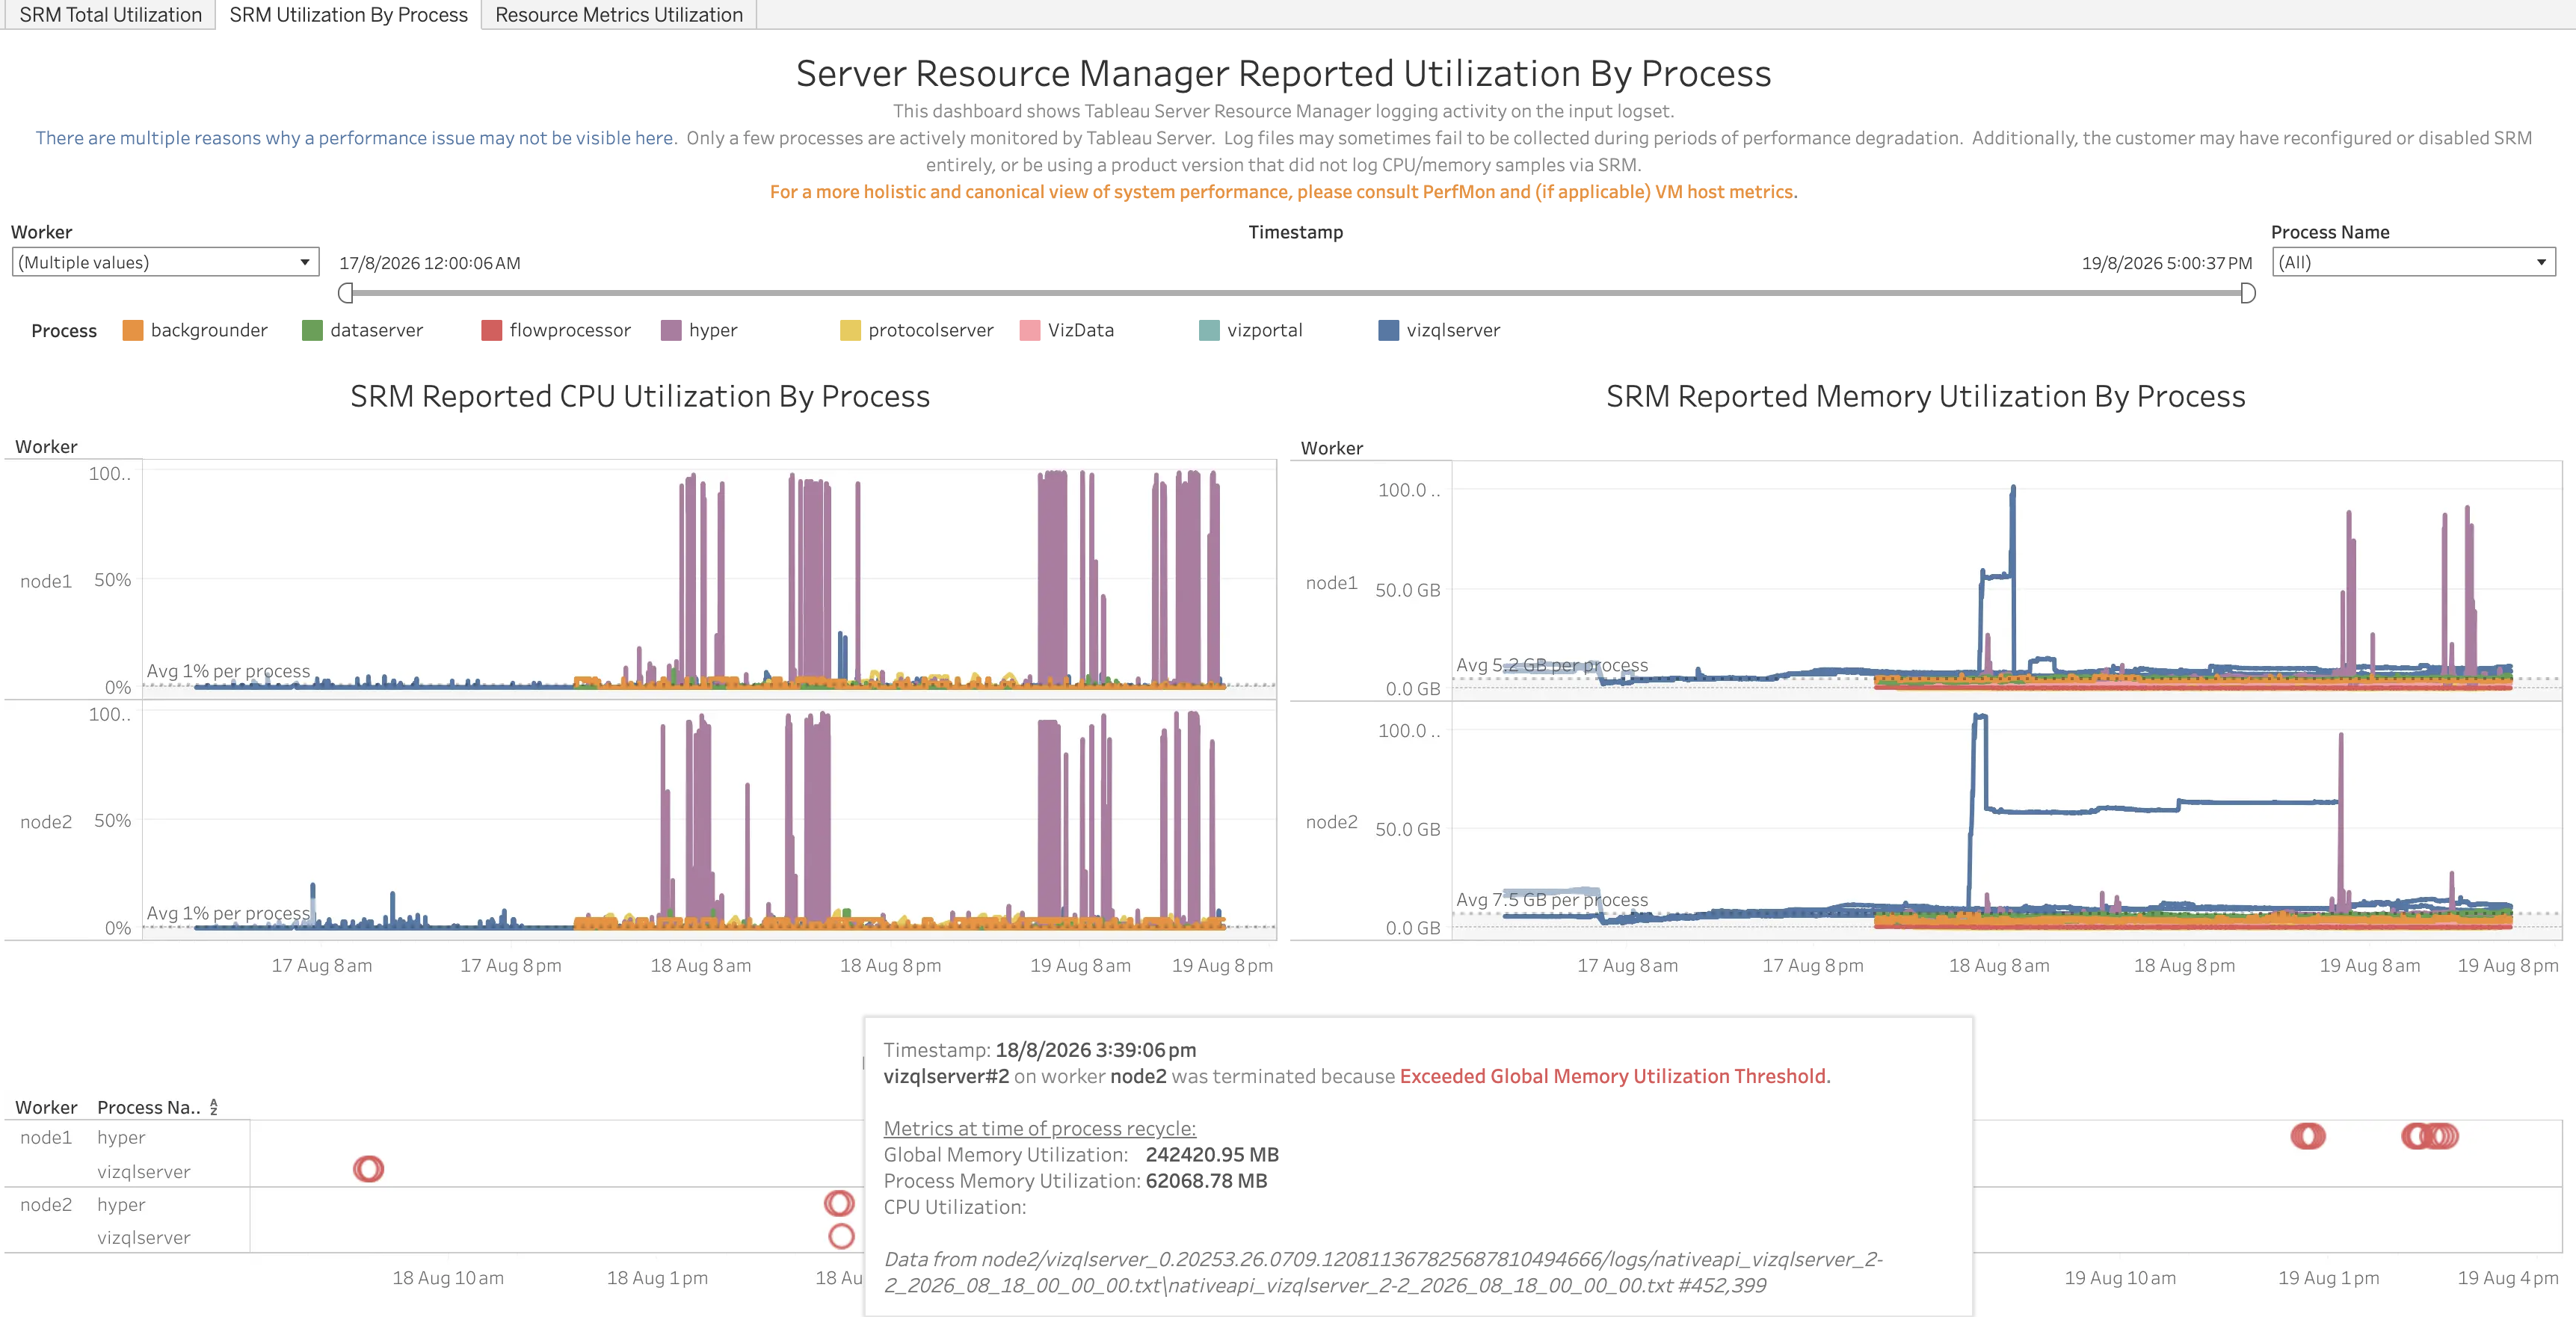Select the clustered node1 hyper markers after 19 Aug 1 pm
2576x1317 pixels.
pyautogui.click(x=2430, y=1136)
